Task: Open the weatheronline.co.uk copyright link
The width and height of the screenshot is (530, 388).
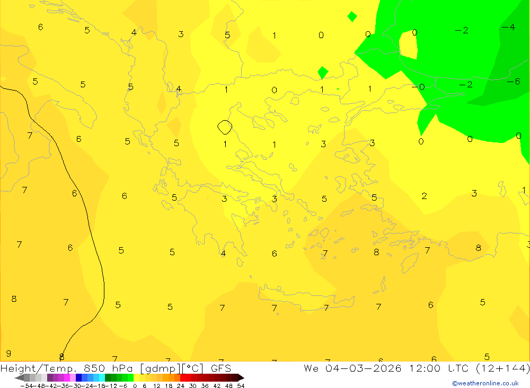Action: [485, 383]
